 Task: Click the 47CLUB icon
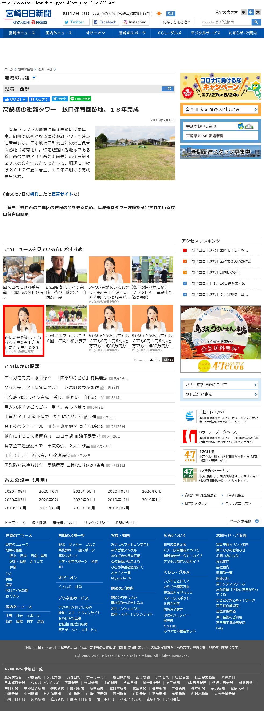(x=190, y=456)
